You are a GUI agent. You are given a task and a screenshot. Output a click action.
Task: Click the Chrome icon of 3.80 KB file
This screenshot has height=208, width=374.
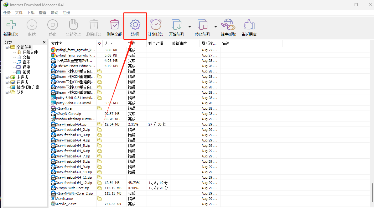(x=53, y=50)
